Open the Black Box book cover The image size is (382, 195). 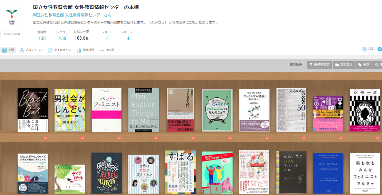[x=33, y=110]
